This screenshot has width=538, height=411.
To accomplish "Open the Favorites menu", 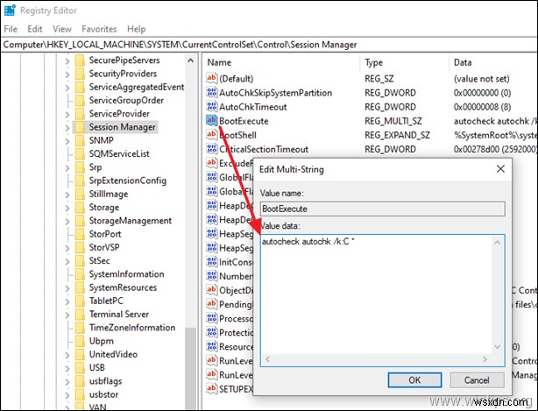I will coord(99,29).
